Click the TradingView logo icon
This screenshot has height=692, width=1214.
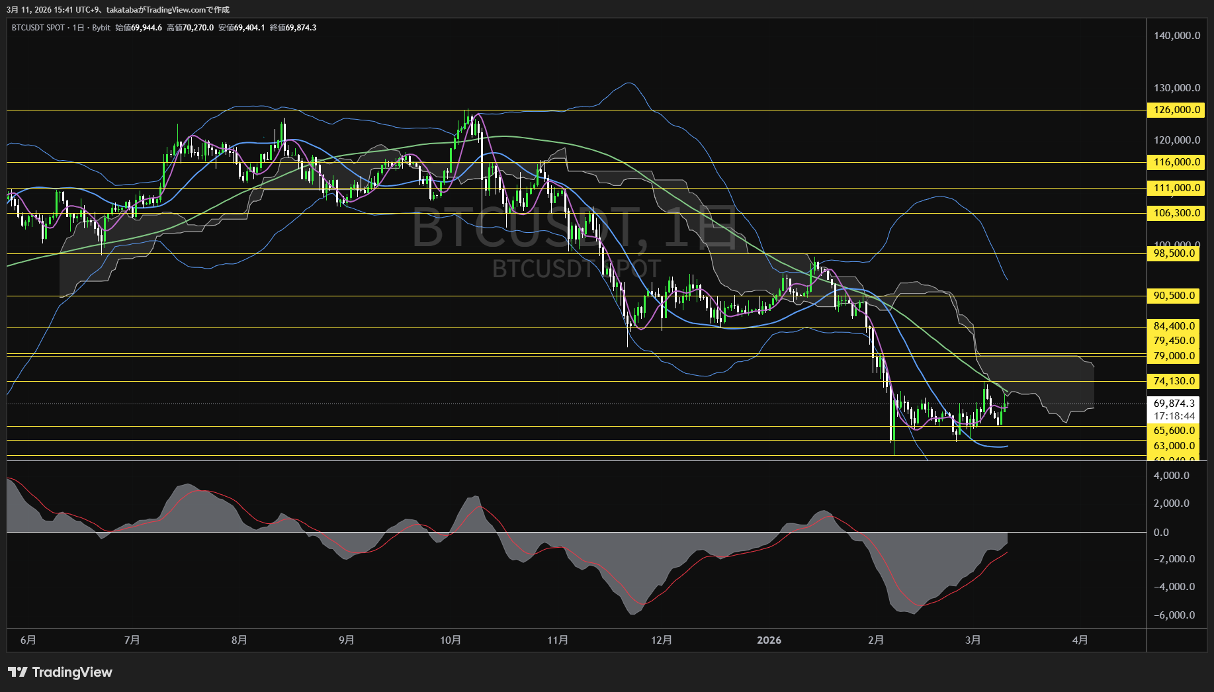(x=18, y=672)
